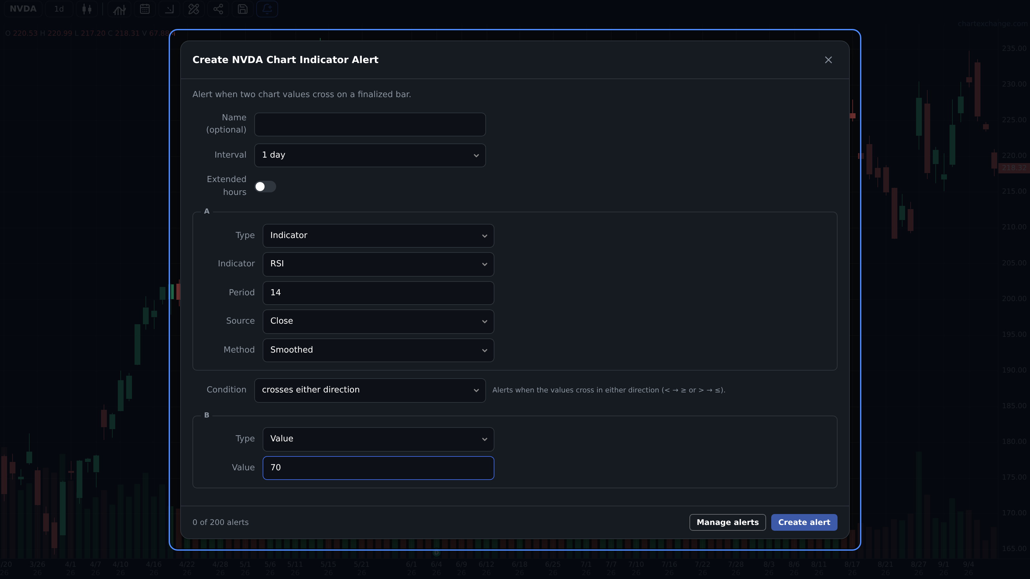1030x579 pixels.
Task: Open the calendar date range icon
Action: pos(145,9)
